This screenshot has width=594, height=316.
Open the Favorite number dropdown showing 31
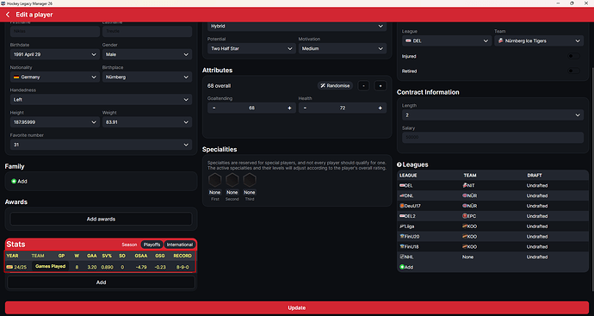coord(101,145)
